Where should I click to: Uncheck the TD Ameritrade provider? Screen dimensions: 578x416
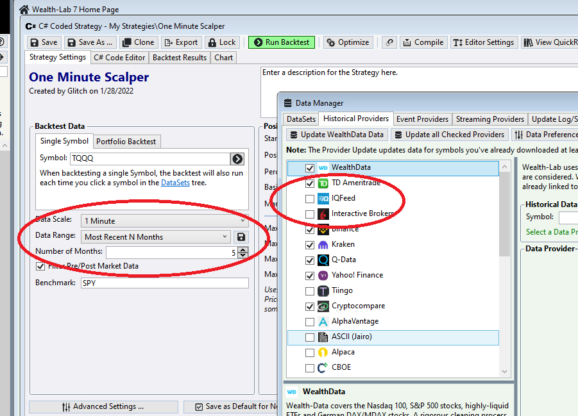coord(310,183)
